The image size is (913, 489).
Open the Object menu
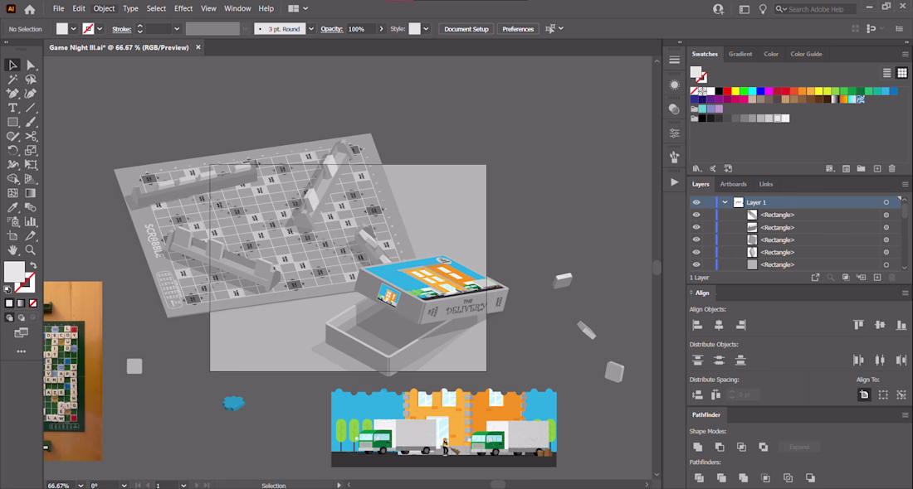pyautogui.click(x=104, y=9)
